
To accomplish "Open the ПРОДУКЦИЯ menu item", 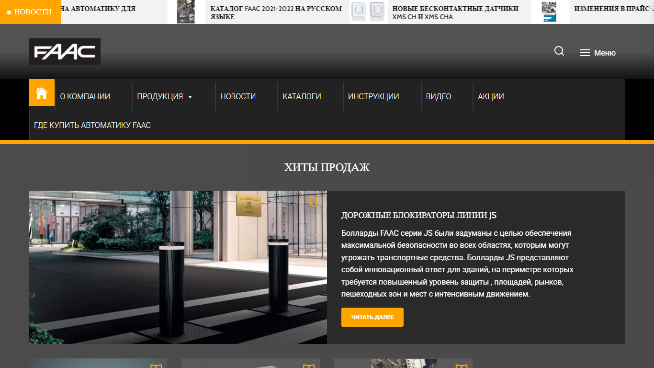I will [160, 96].
